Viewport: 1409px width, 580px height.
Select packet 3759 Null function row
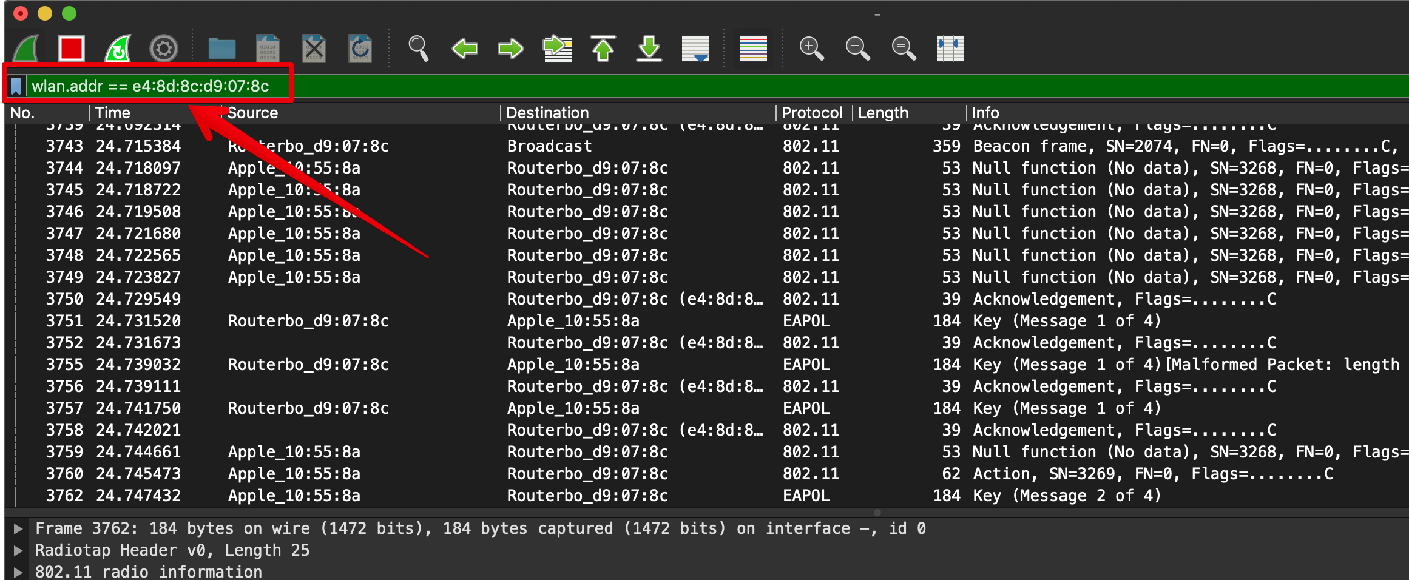click(707, 452)
